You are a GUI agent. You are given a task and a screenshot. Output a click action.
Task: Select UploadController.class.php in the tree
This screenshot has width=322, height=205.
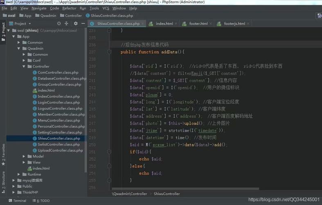coord(61,150)
